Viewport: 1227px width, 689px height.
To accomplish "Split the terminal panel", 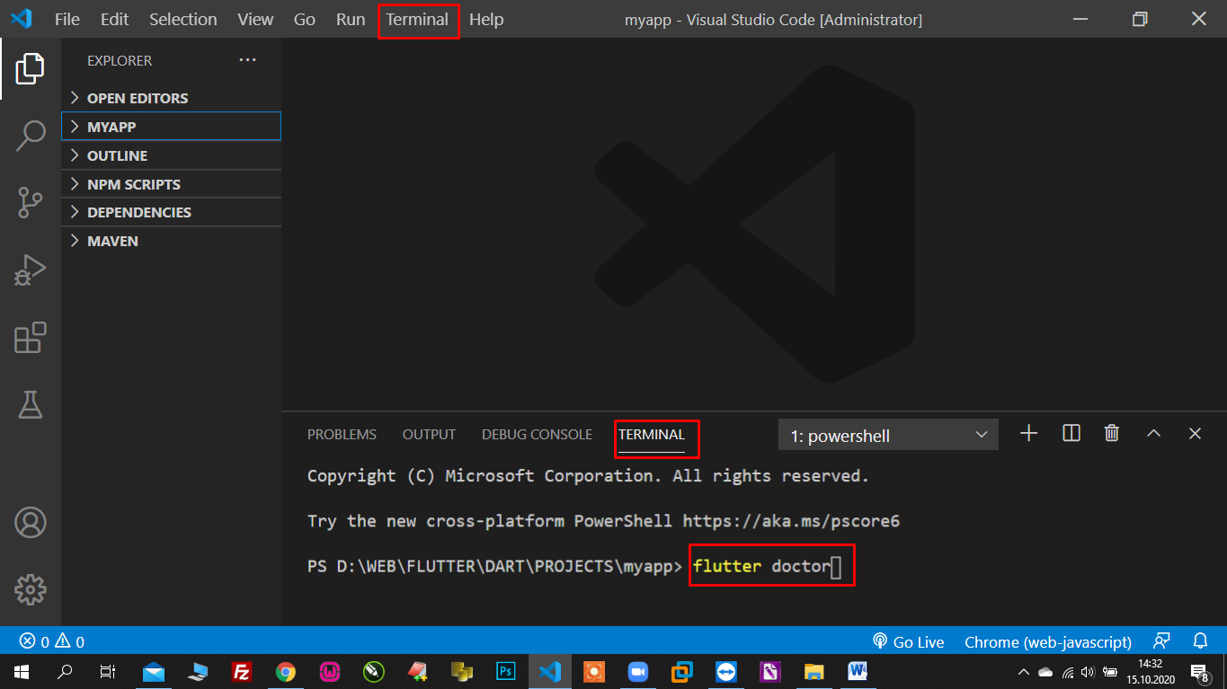I will tap(1071, 434).
